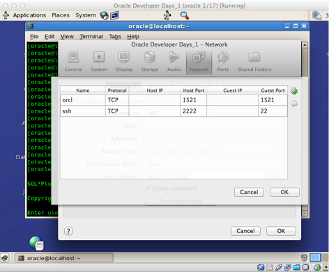Cancel the port forwarding rules sheet

pos(249,192)
